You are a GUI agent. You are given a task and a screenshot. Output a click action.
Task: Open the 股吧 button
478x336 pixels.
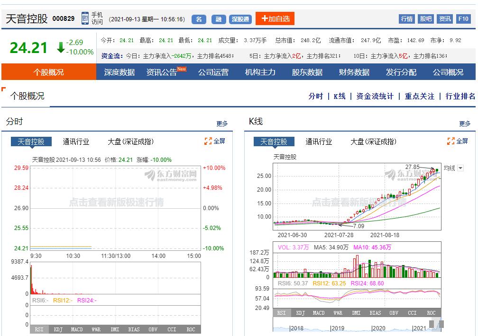[425, 19]
